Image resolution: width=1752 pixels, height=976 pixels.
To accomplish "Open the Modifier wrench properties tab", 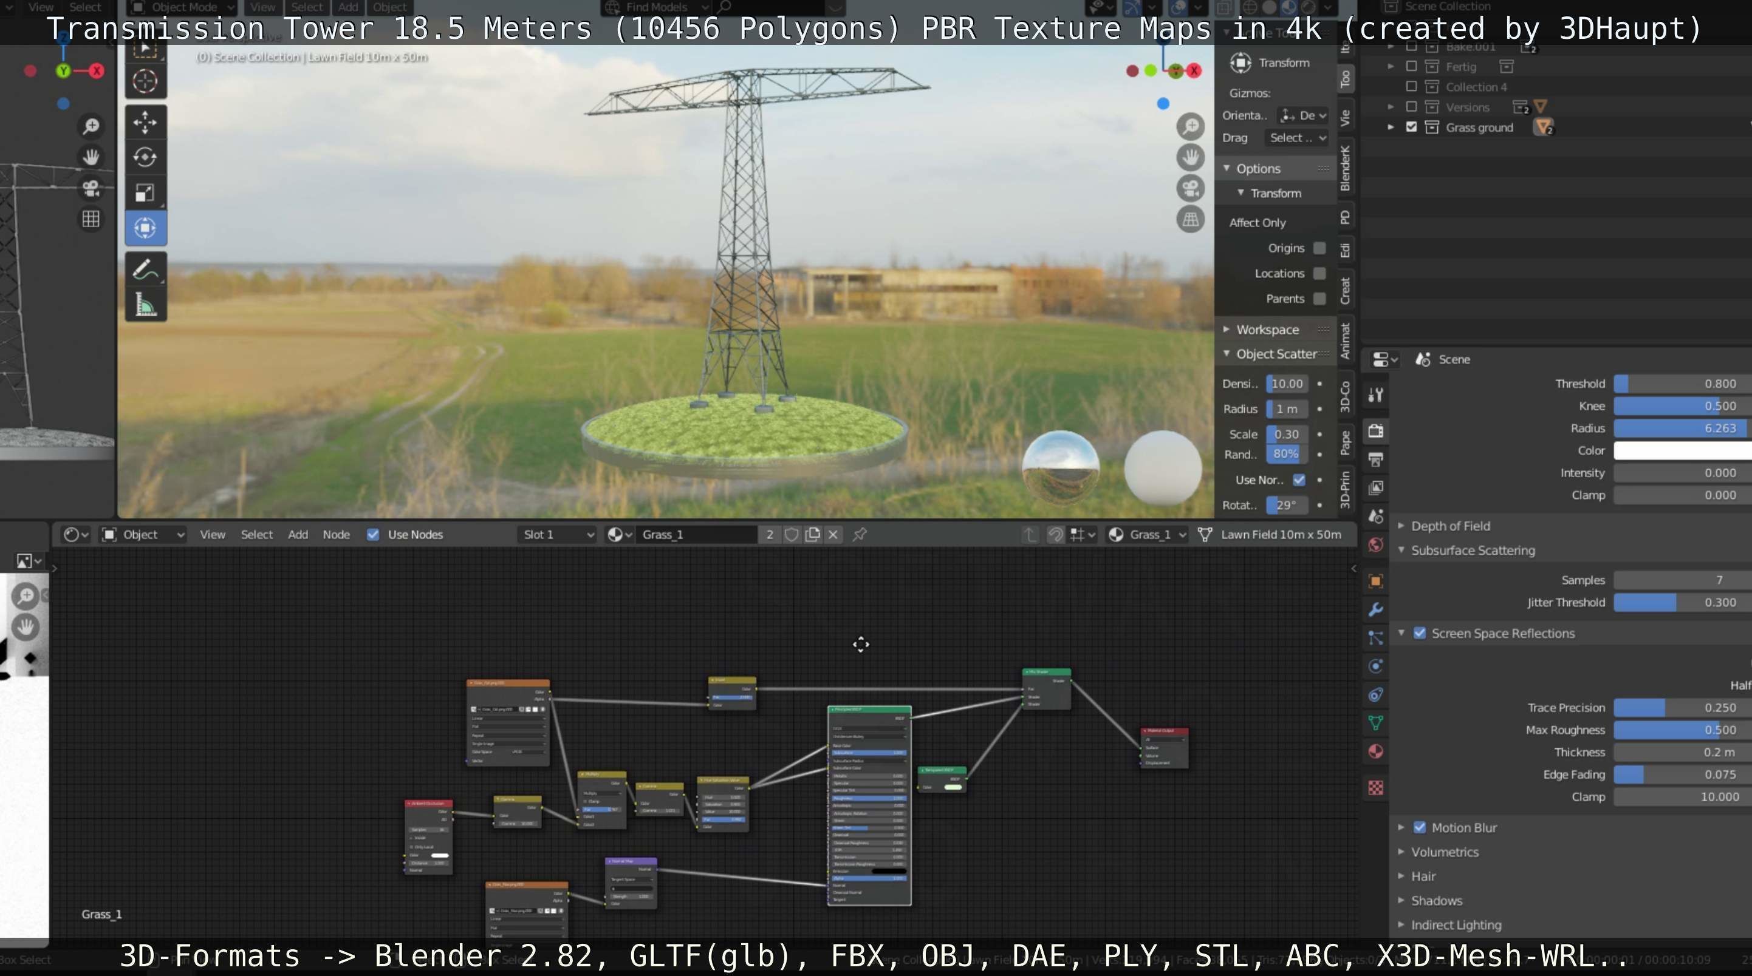I will (1375, 609).
